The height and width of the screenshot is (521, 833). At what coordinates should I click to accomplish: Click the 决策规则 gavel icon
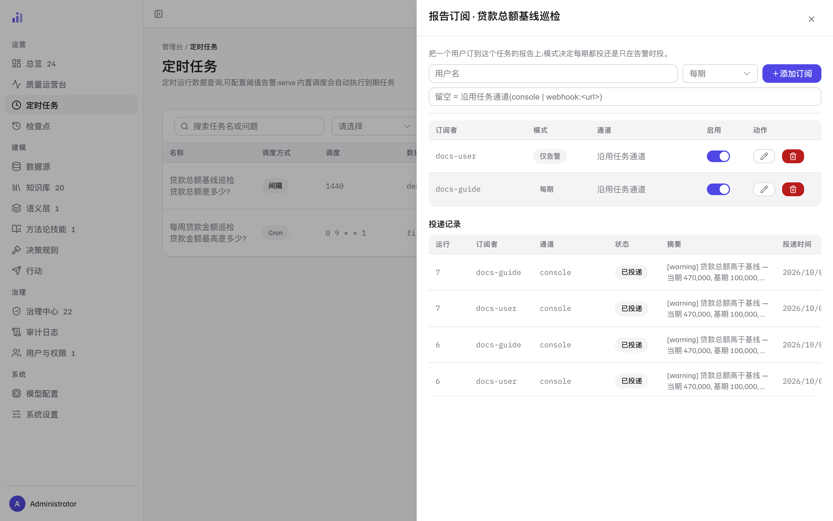(x=16, y=250)
